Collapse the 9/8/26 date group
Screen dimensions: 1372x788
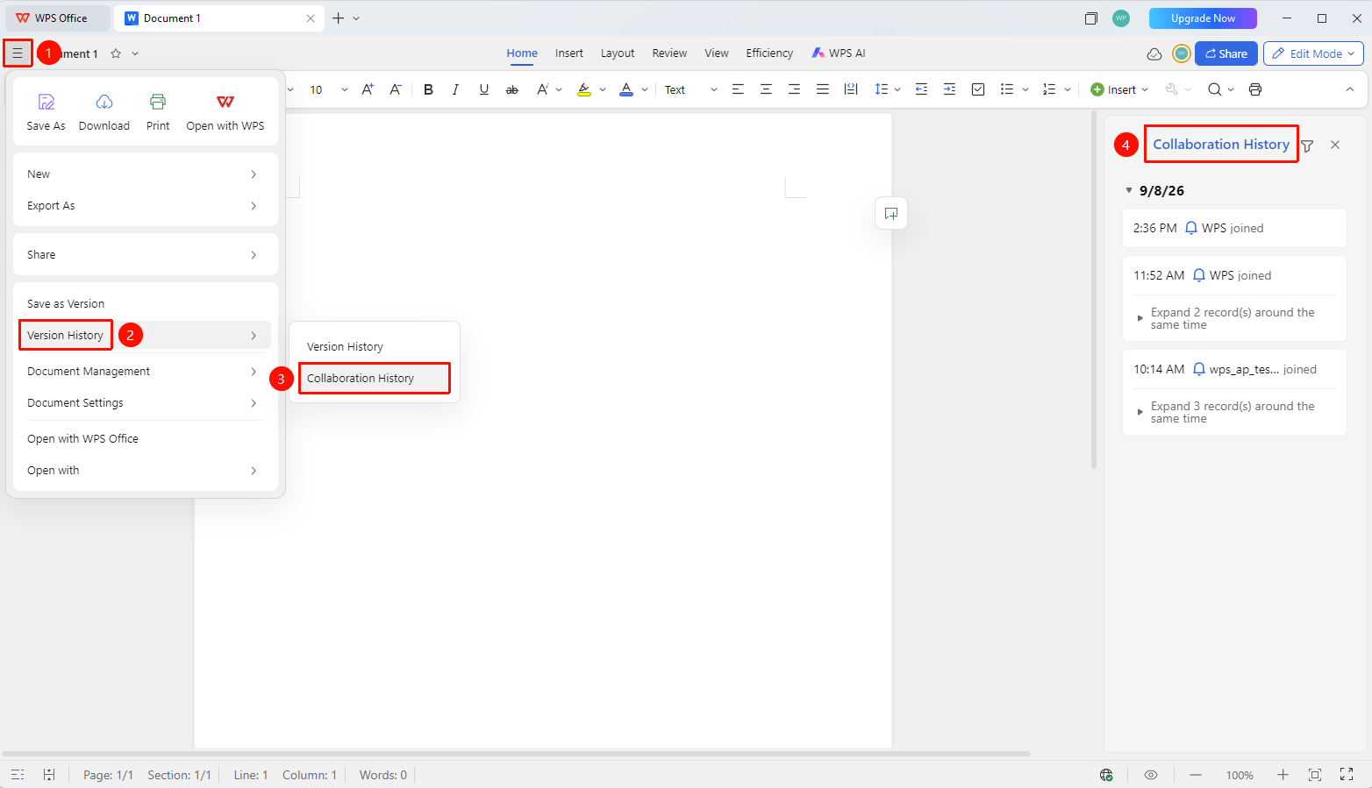pyautogui.click(x=1129, y=190)
